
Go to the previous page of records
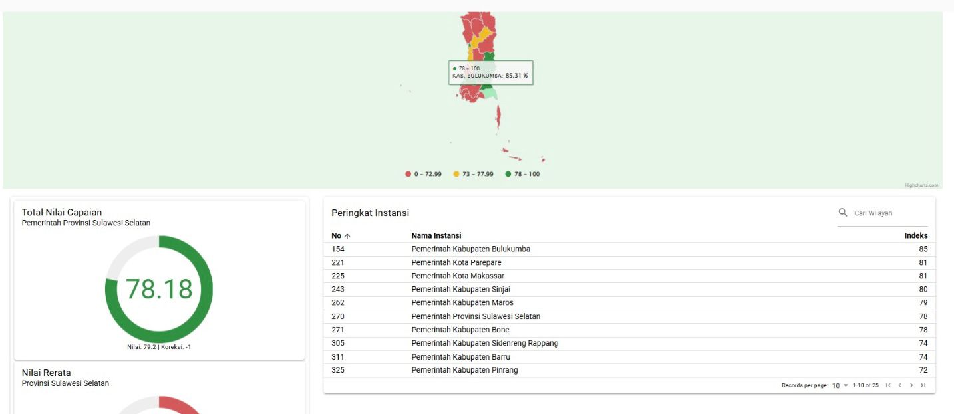coord(900,385)
